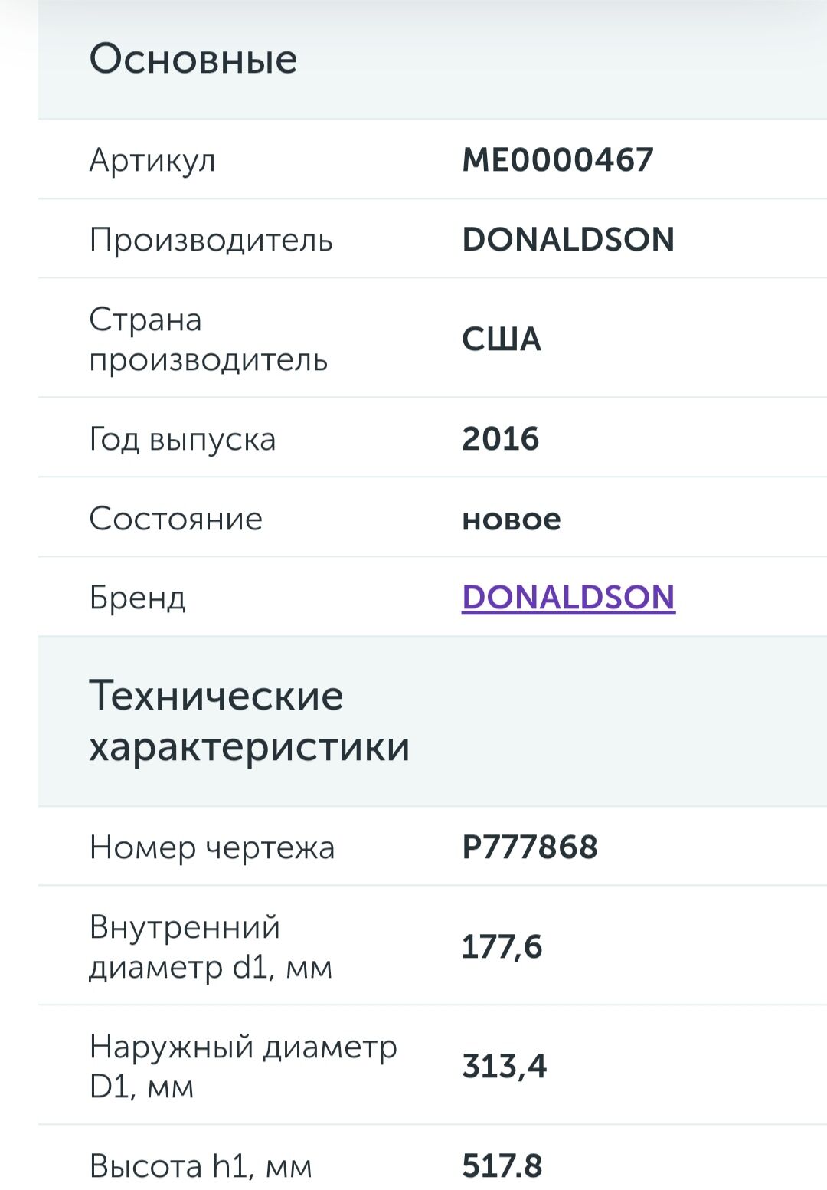Select the height value 517.8
This screenshot has width=827, height=1190.
point(502,1165)
